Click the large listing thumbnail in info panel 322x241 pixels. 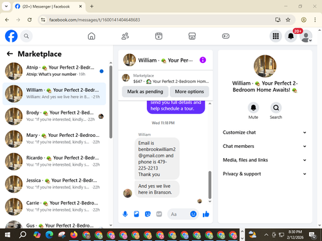pyautogui.click(x=265, y=66)
